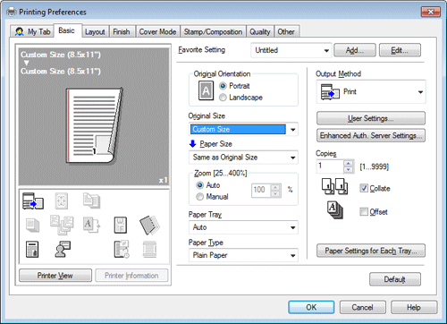Click the tilted booklet binding icon

pos(149,225)
